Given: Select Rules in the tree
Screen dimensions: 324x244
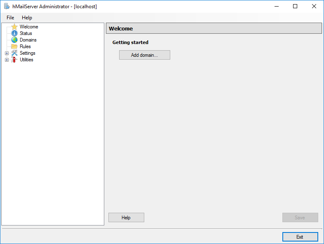Looking at the screenshot, I should click(x=25, y=46).
